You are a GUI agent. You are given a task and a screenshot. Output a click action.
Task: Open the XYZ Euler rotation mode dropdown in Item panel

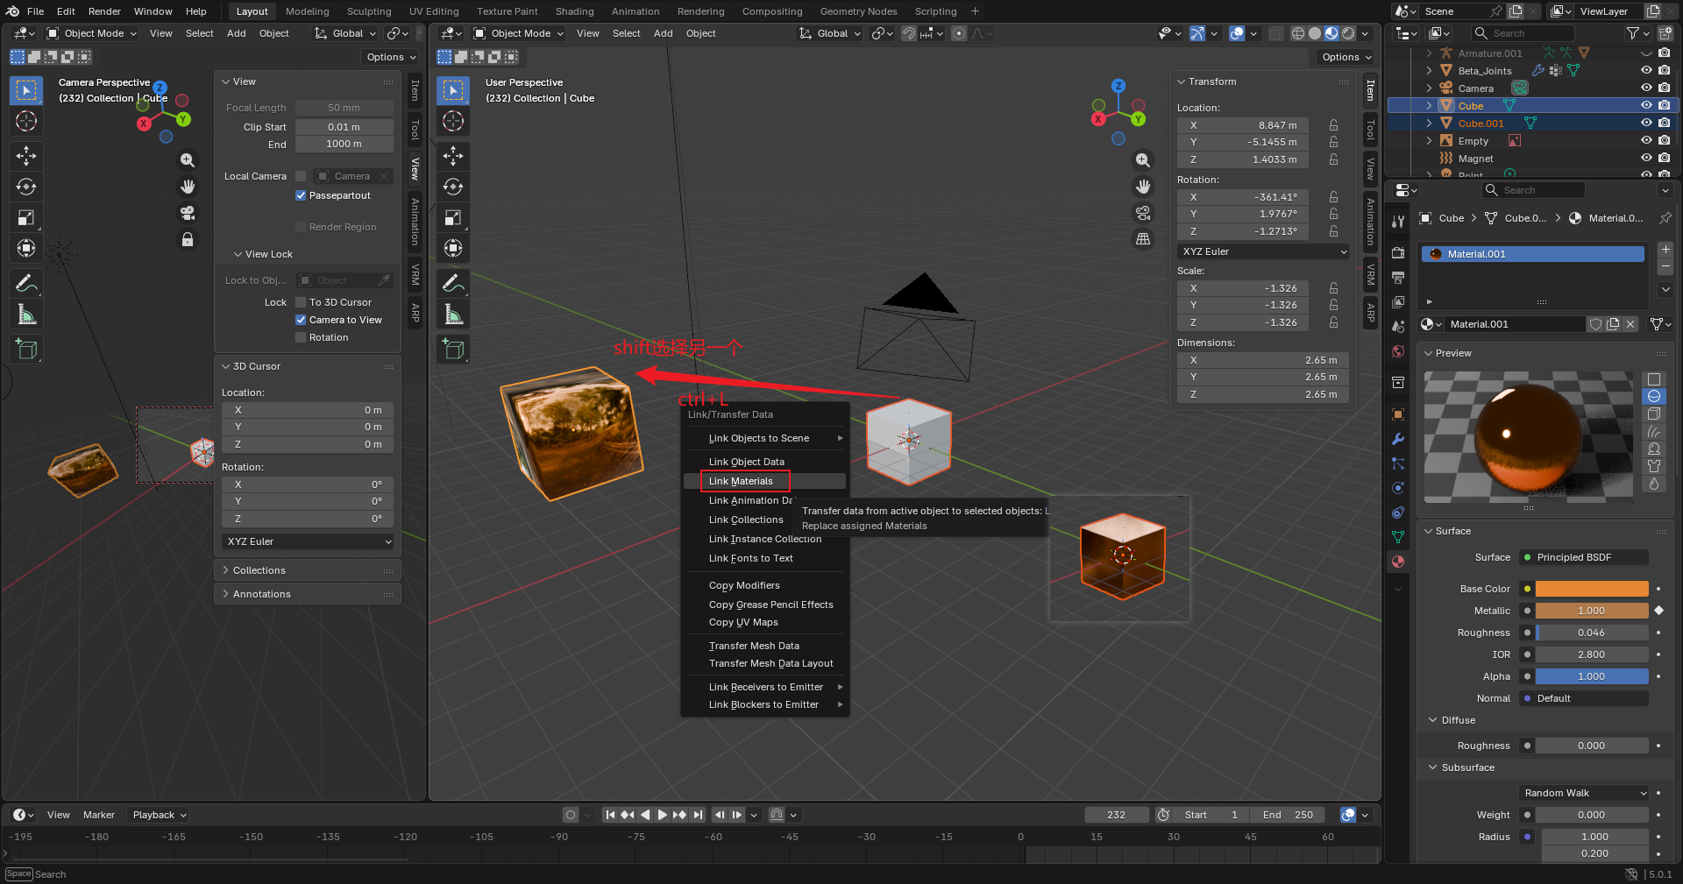[x=1263, y=251]
